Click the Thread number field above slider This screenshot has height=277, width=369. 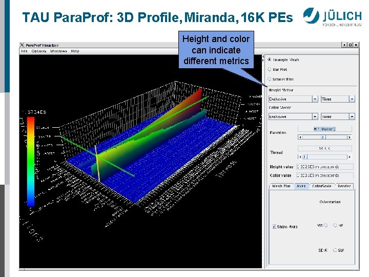[325, 148]
